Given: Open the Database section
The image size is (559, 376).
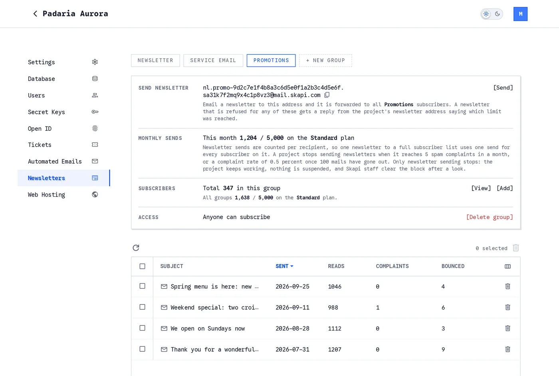Looking at the screenshot, I should pos(63,79).
